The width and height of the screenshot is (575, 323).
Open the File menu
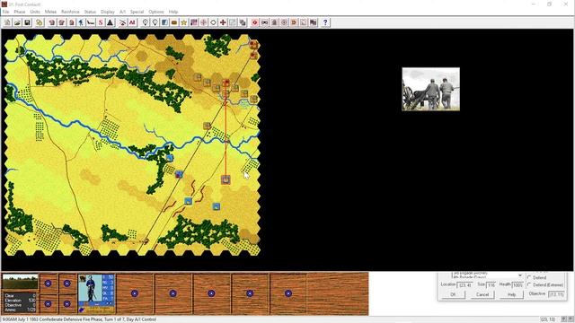pyautogui.click(x=6, y=12)
